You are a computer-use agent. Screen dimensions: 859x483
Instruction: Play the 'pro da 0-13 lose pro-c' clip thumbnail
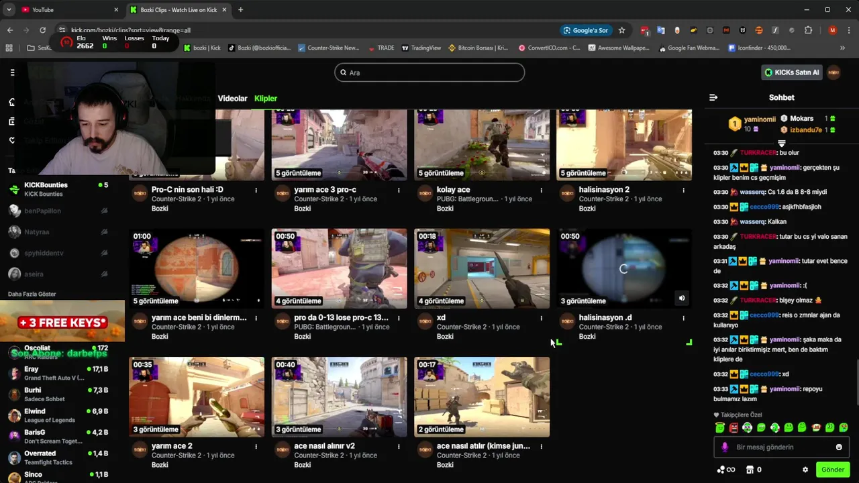click(339, 268)
